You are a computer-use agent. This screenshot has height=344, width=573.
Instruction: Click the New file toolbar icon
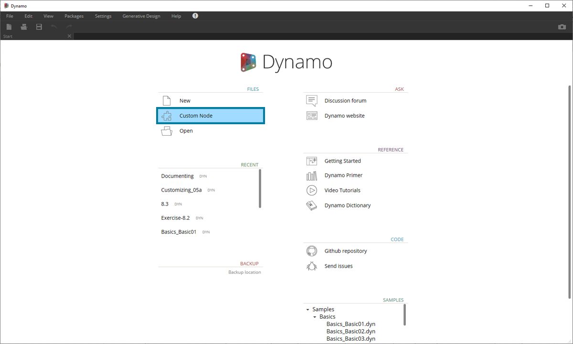9,27
